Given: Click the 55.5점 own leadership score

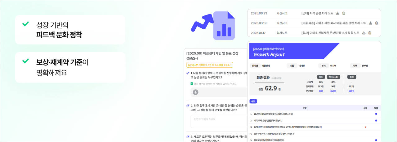Looking at the screenshot, I should tap(333, 91).
